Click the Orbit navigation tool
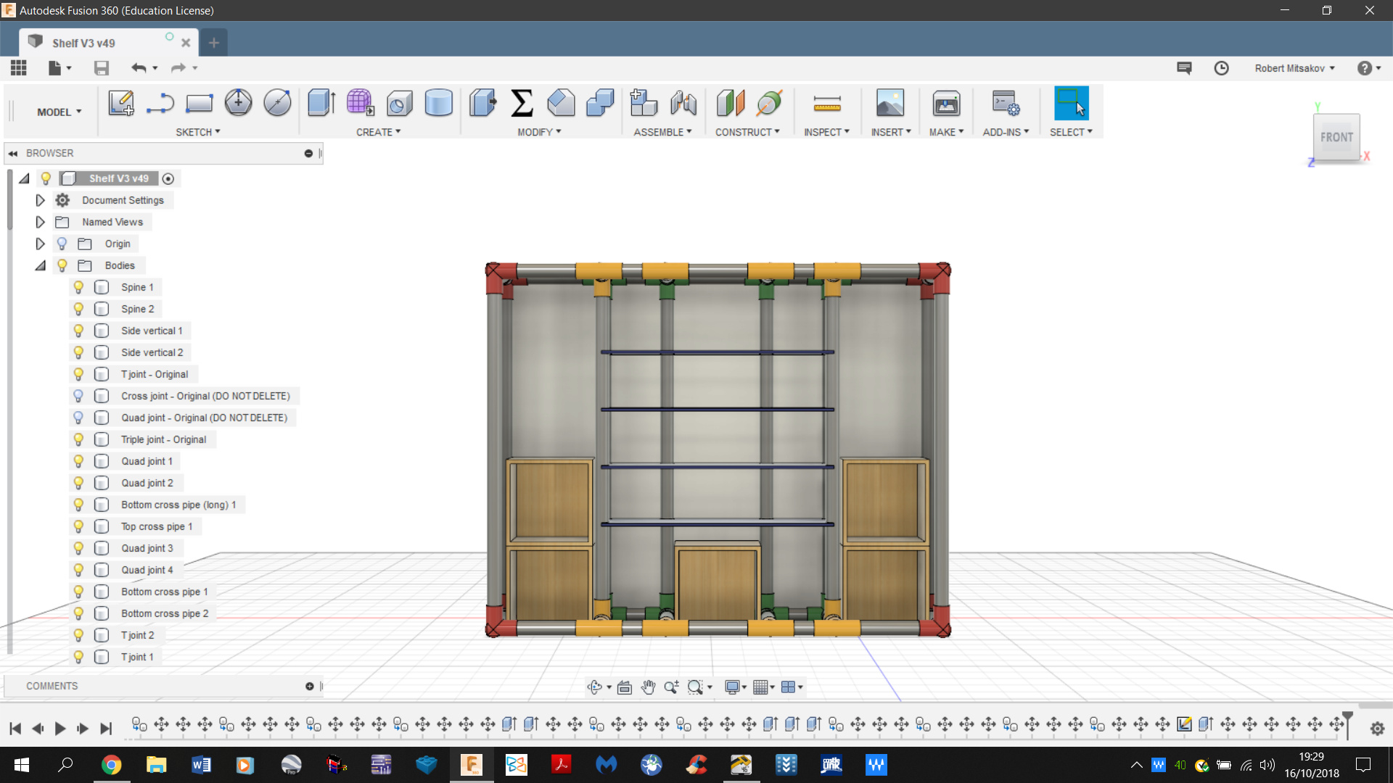This screenshot has width=1393, height=783. coord(595,687)
